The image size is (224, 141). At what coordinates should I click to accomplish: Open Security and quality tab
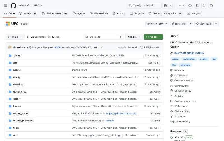pyautogui.click(x=165, y=13)
